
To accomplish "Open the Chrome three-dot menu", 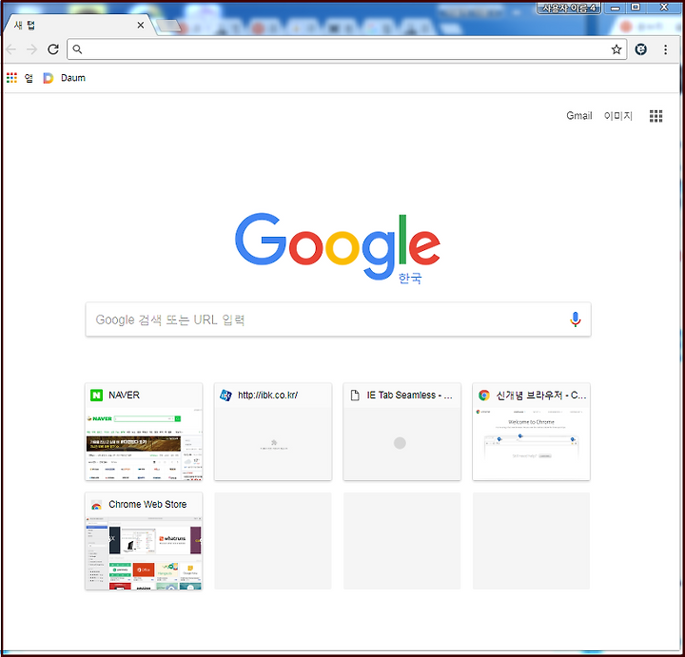I will click(x=665, y=49).
